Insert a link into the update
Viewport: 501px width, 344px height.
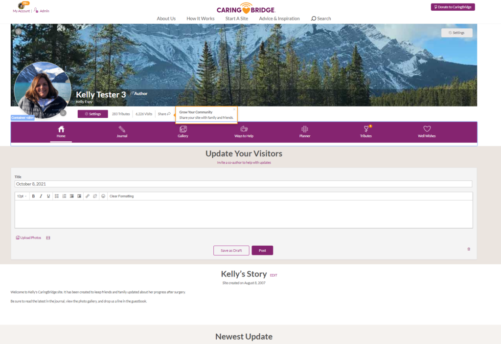click(x=87, y=196)
